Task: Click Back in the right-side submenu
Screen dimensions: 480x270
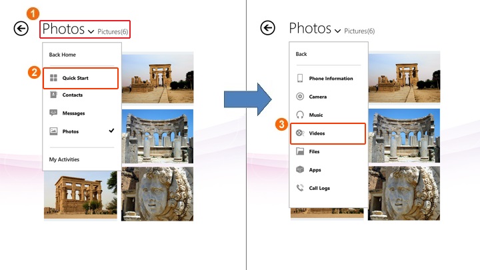Action: [x=301, y=54]
